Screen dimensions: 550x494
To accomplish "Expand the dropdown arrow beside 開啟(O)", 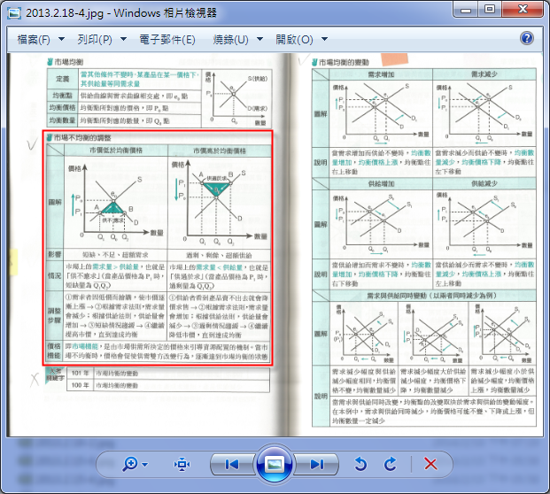I will pyautogui.click(x=324, y=39).
